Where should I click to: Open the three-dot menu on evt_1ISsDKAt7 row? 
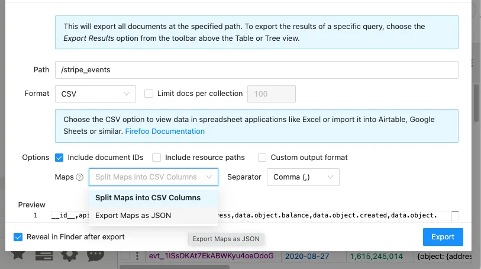[137, 256]
